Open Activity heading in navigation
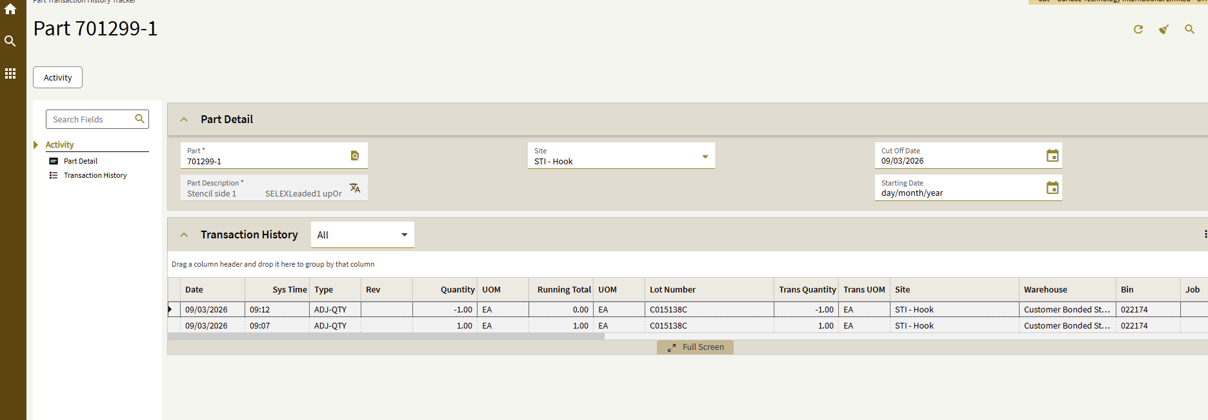1208x420 pixels. pyautogui.click(x=59, y=145)
